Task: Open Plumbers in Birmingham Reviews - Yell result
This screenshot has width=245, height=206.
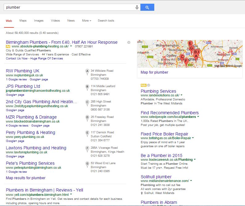Action: tap(44, 190)
